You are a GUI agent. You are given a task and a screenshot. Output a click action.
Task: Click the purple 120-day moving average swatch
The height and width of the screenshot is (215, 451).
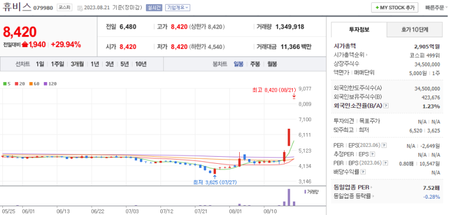45,84
